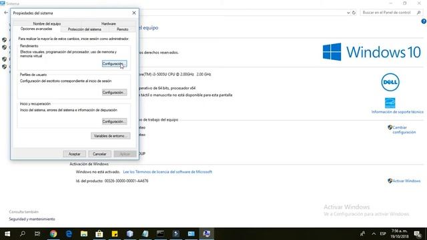427x240 pixels.
Task: Open the taskbar clock and date
Action: tap(400, 234)
